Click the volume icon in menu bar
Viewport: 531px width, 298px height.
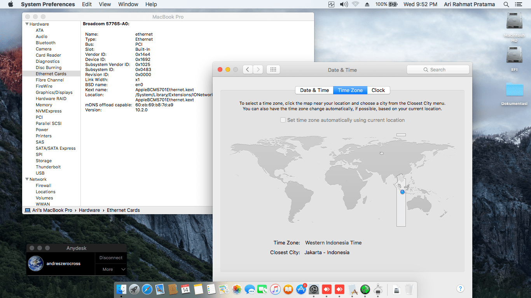coord(344,4)
